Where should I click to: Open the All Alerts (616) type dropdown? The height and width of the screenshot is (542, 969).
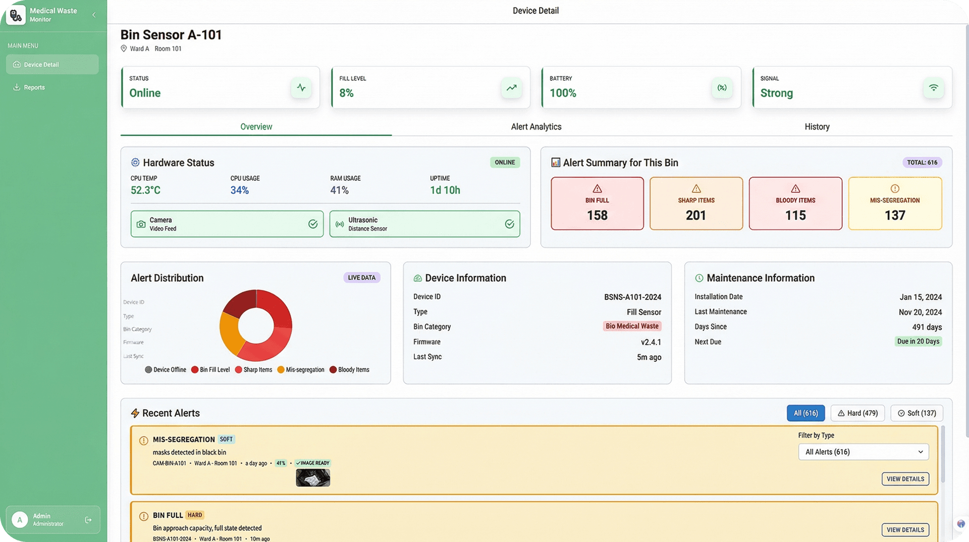[x=863, y=452]
